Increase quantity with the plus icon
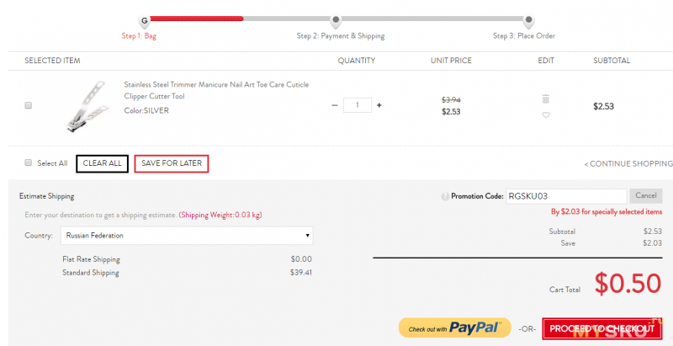 pos(379,105)
